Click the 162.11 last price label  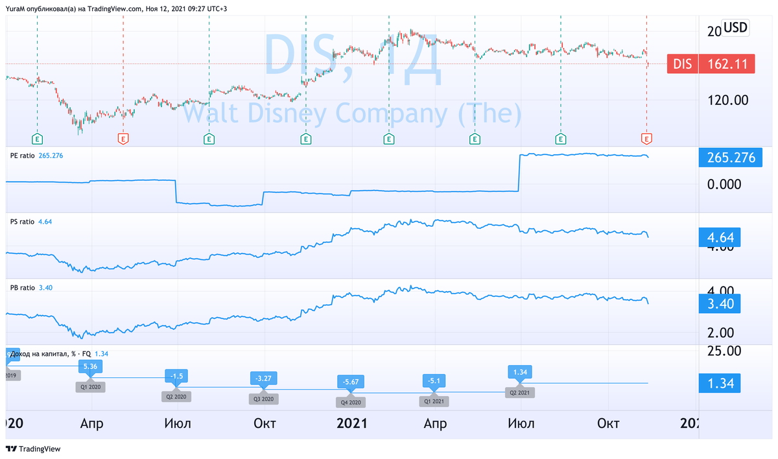coord(728,64)
